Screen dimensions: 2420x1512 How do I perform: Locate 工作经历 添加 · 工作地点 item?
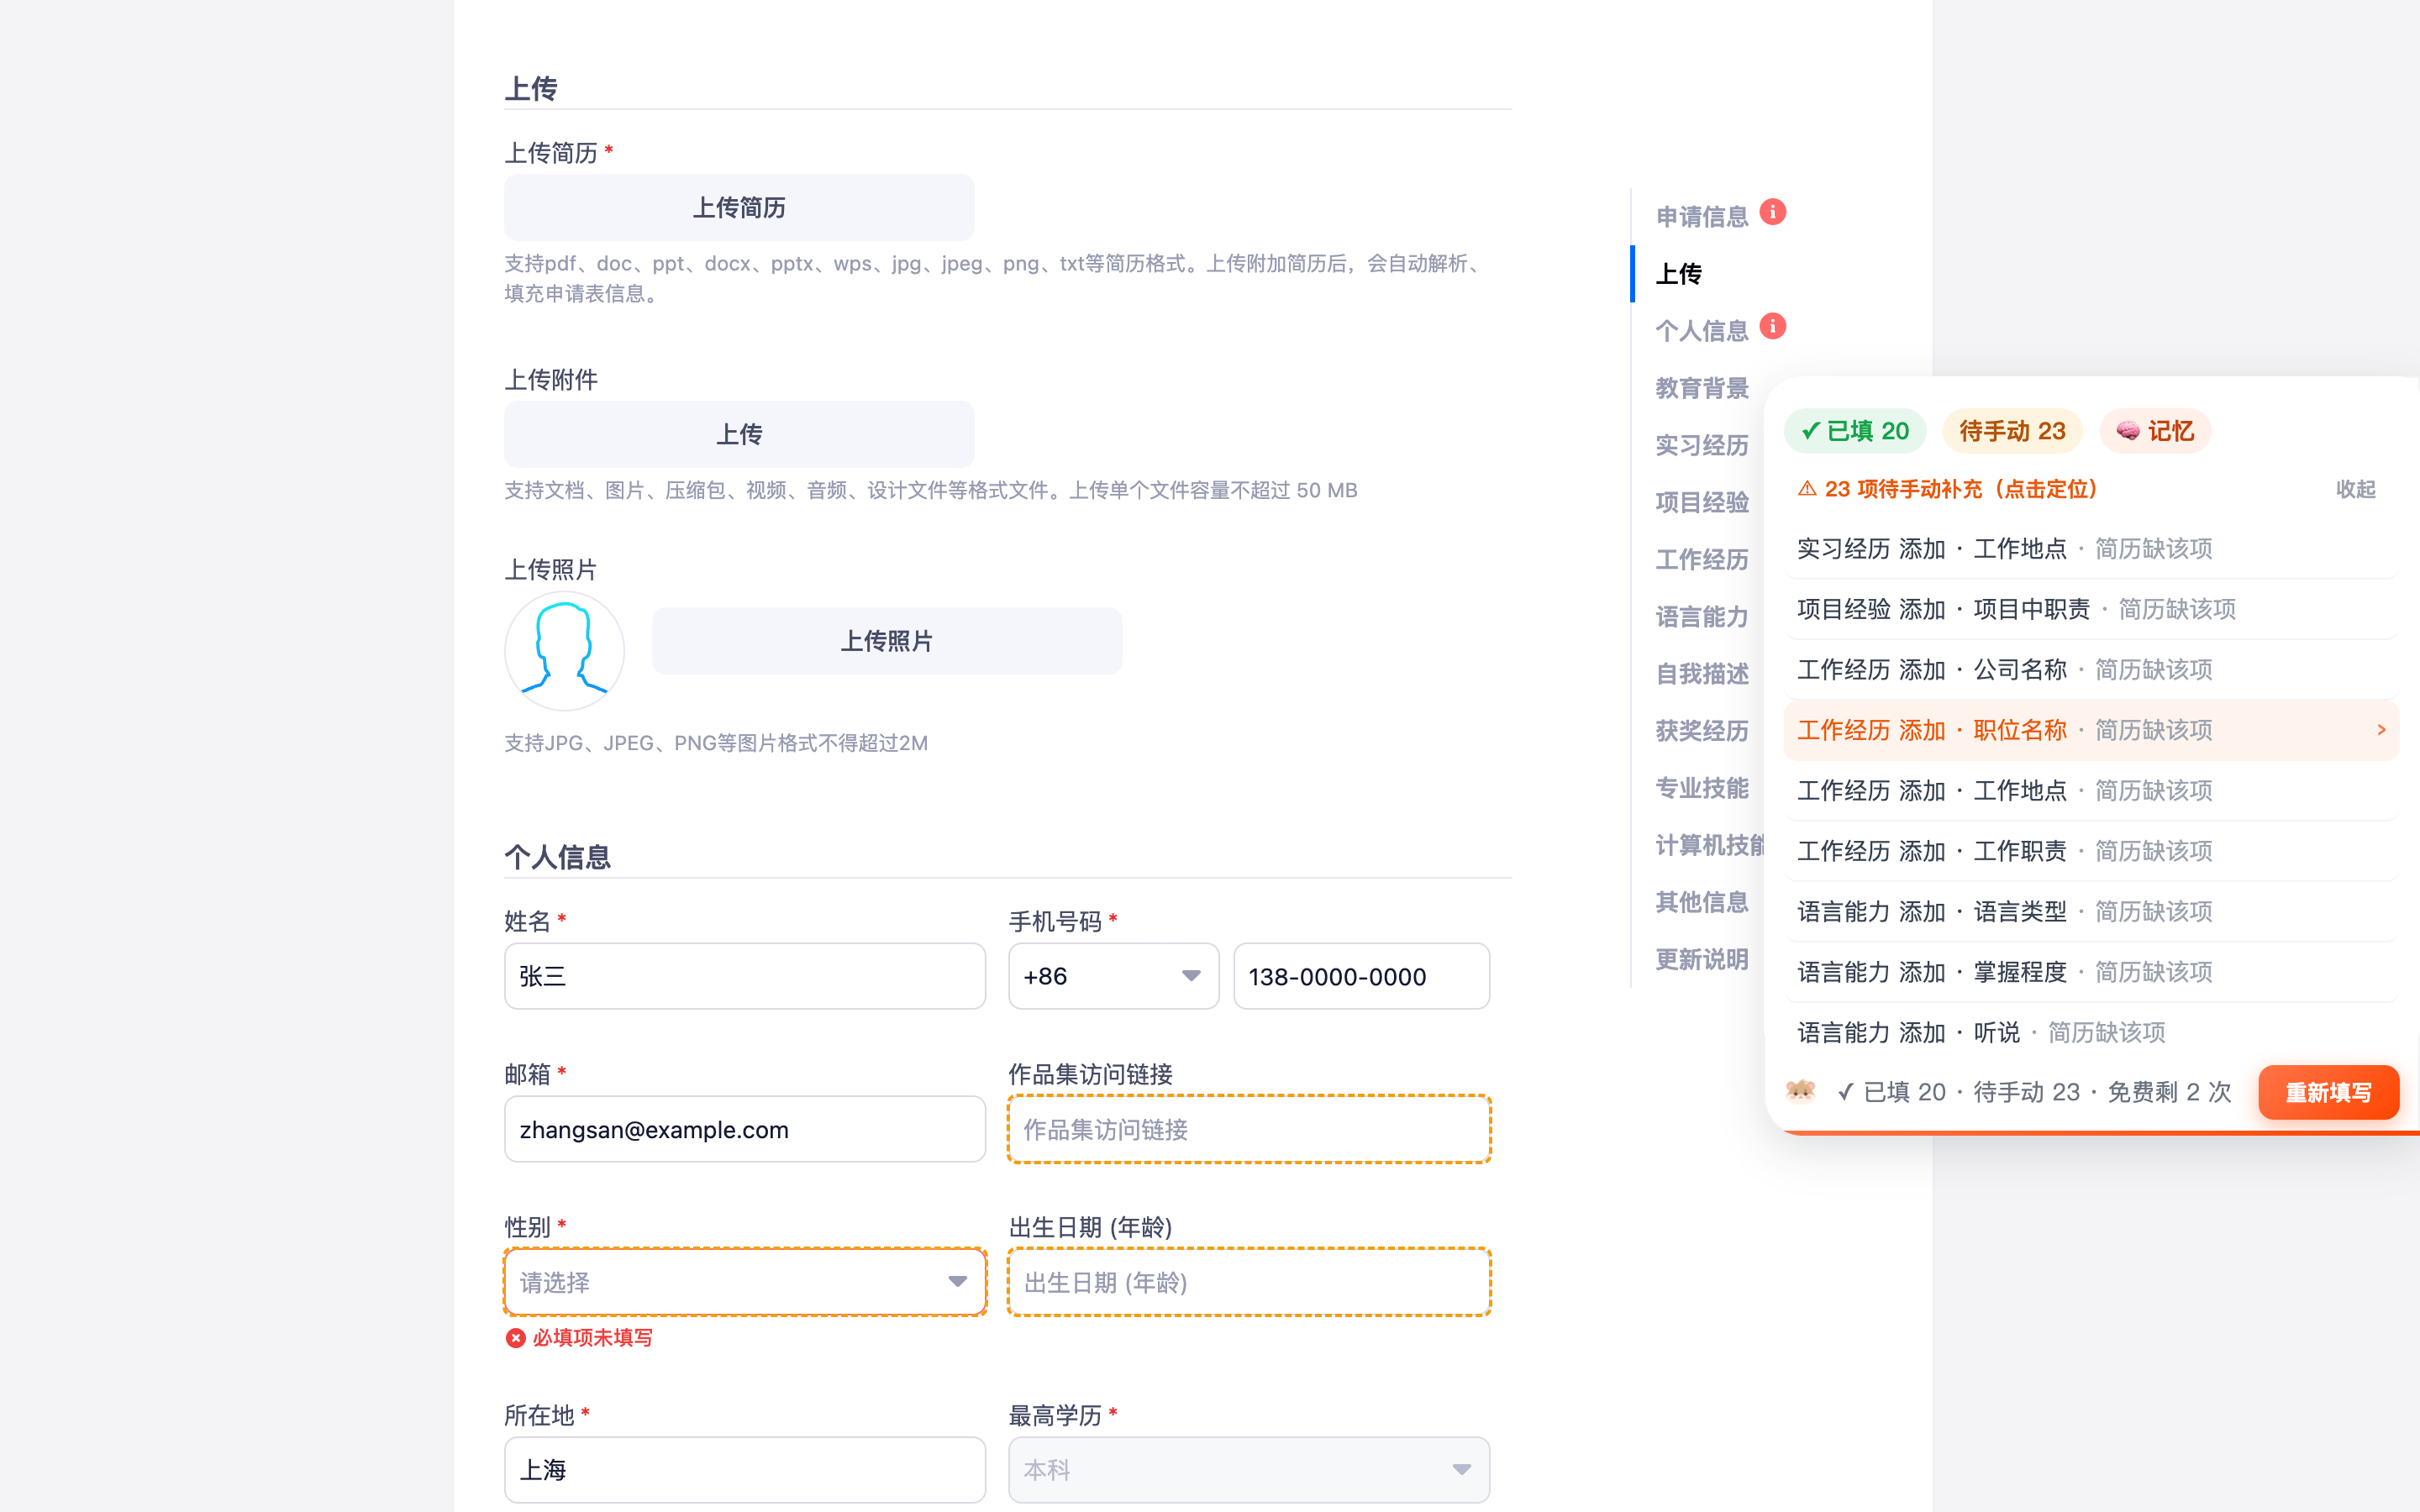(x=2091, y=790)
